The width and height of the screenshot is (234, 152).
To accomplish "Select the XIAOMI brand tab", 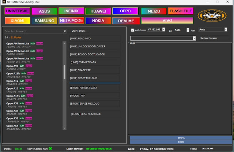I will pyautogui.click(x=18, y=20).
